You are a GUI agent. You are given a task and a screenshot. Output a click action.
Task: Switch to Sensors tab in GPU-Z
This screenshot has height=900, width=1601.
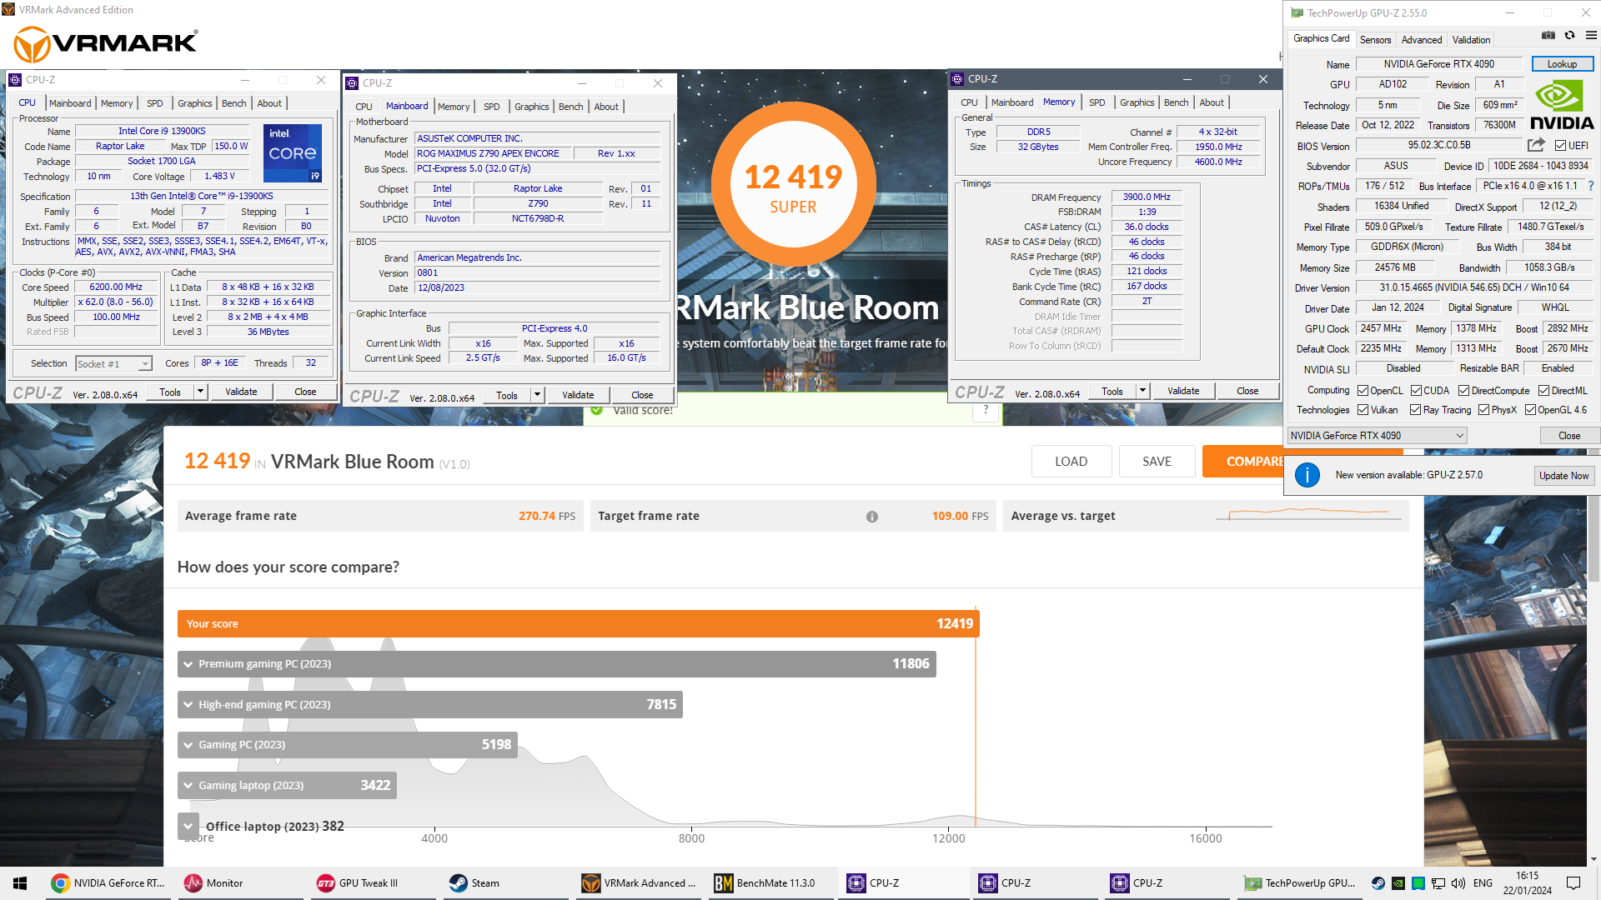(1375, 39)
